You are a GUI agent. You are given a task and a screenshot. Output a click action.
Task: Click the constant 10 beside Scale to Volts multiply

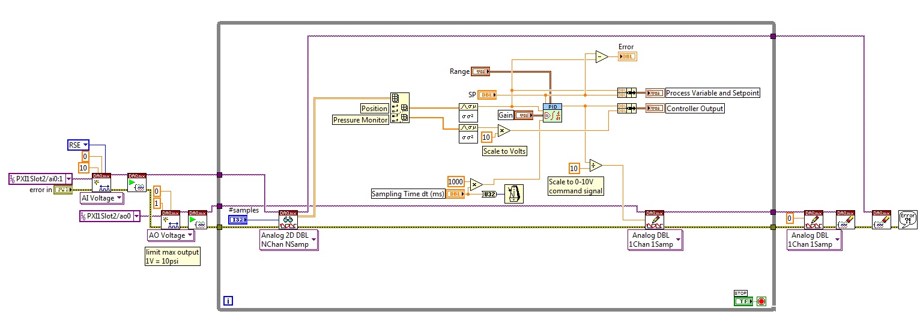tap(488, 137)
